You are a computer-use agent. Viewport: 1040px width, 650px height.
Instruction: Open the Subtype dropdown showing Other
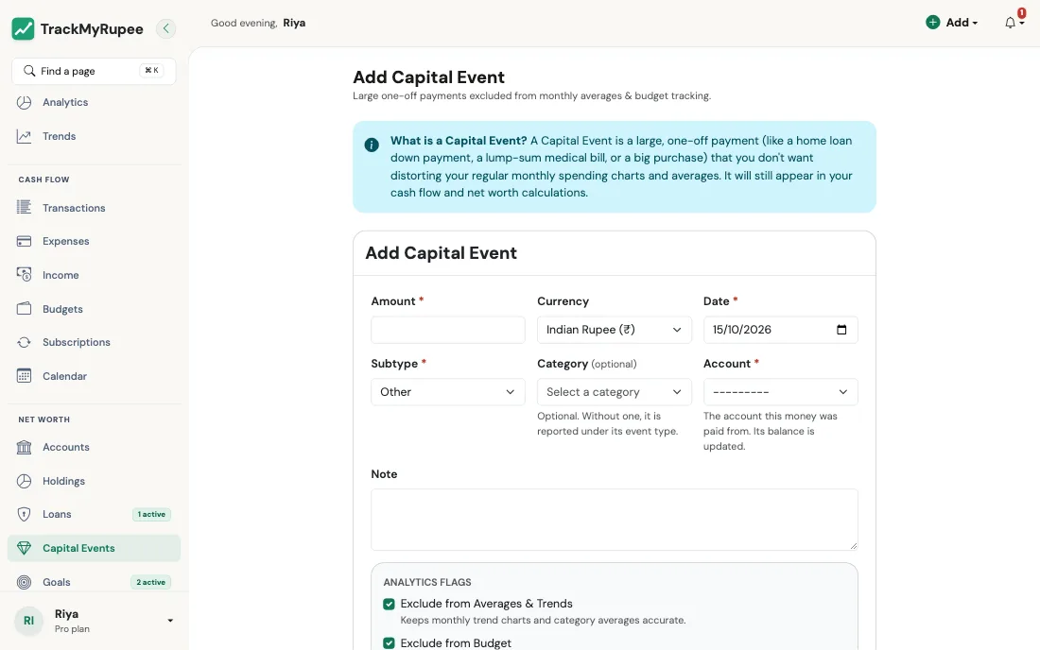(x=448, y=392)
